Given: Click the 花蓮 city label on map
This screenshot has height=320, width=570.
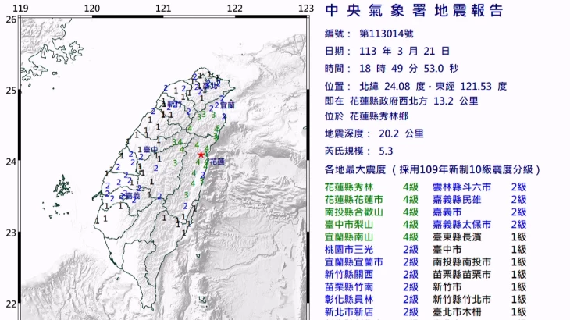Looking at the screenshot, I should pos(218,162).
